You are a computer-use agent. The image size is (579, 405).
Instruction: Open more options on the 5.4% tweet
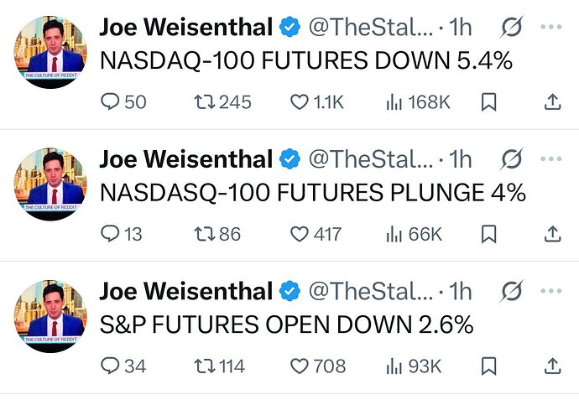[551, 27]
